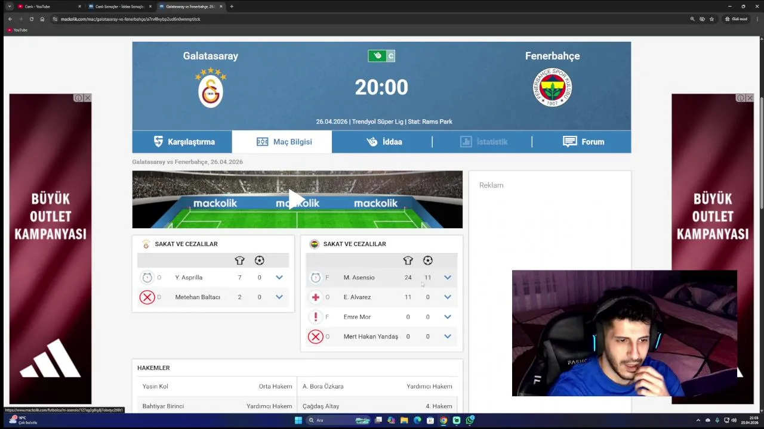Screen dimensions: 764x429
Task: Open Microsoft Edge from the taskbar
Action: coord(417,420)
